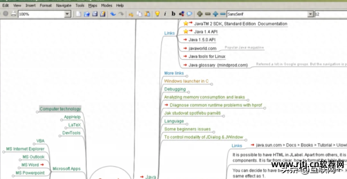Click the Save As icon
This screenshot has width=347, height=179.
click(102, 14)
